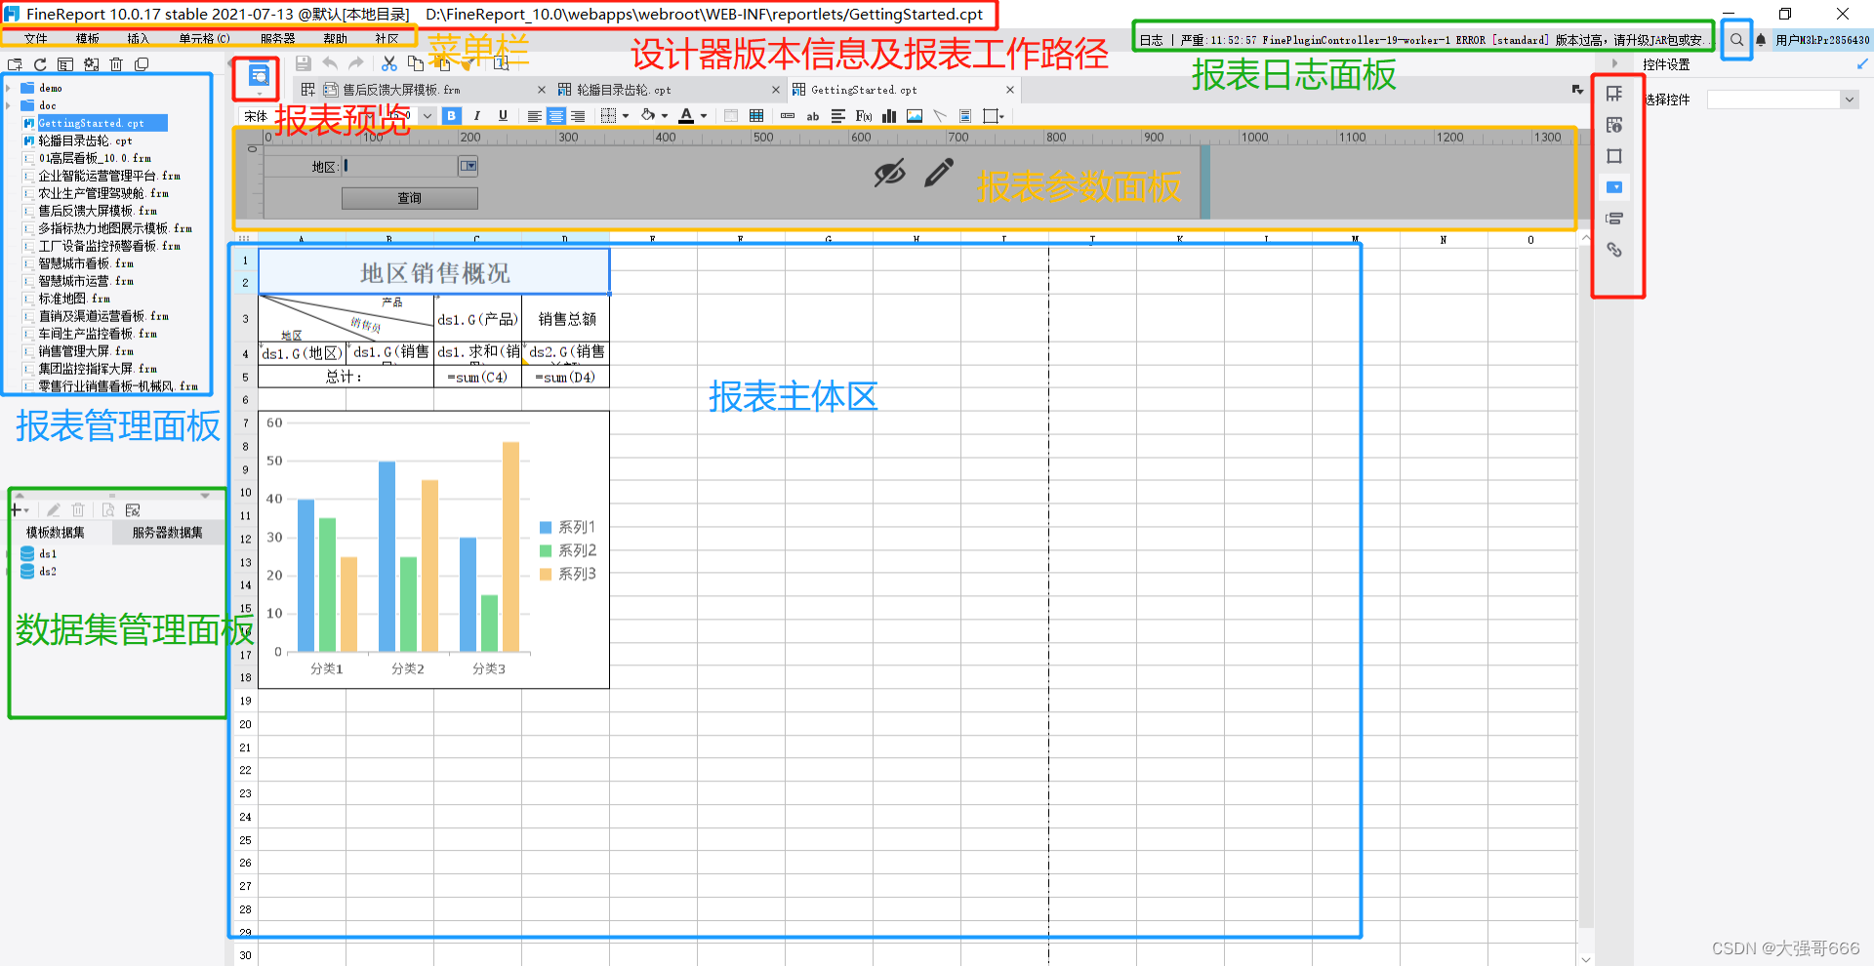Insert an image into the cell
This screenshot has width=1874, height=966.
[x=915, y=115]
